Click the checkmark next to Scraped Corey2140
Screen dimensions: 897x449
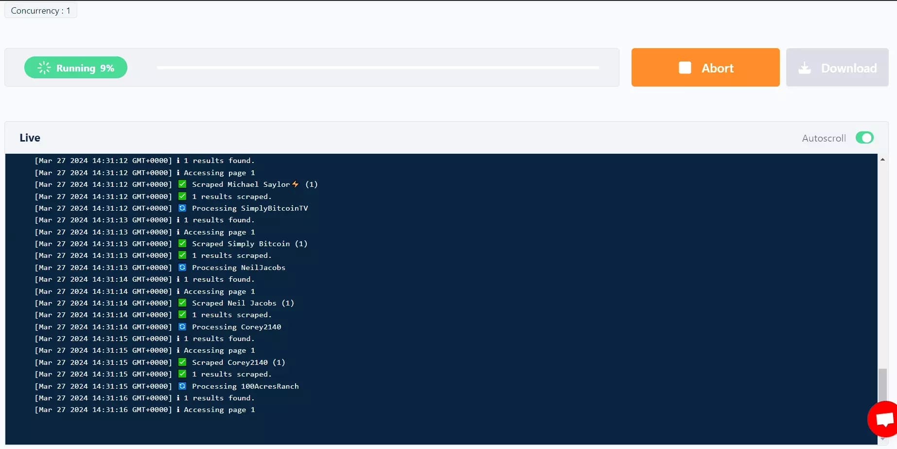[182, 362]
